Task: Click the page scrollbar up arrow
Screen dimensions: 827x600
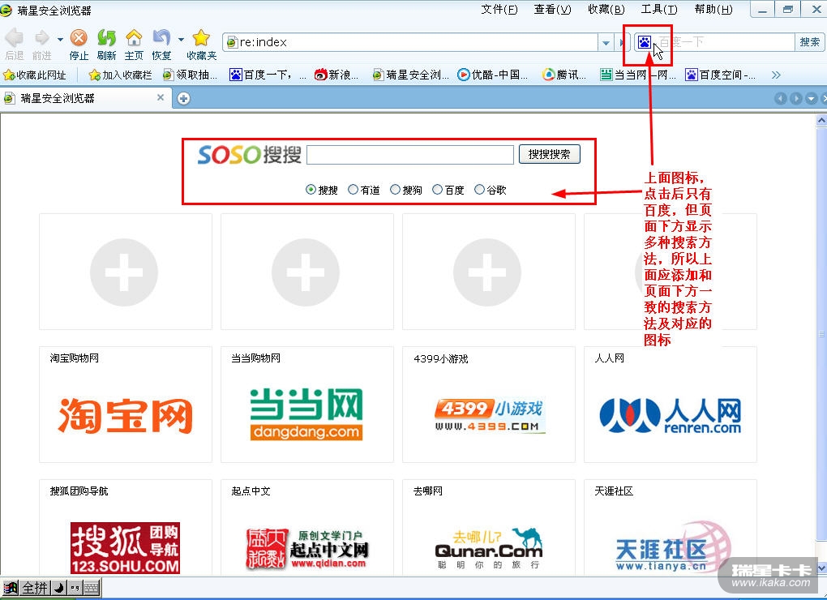Action: [821, 120]
